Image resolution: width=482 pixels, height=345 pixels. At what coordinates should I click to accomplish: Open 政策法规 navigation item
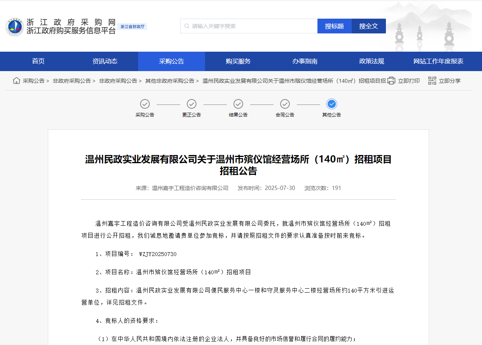coord(372,61)
